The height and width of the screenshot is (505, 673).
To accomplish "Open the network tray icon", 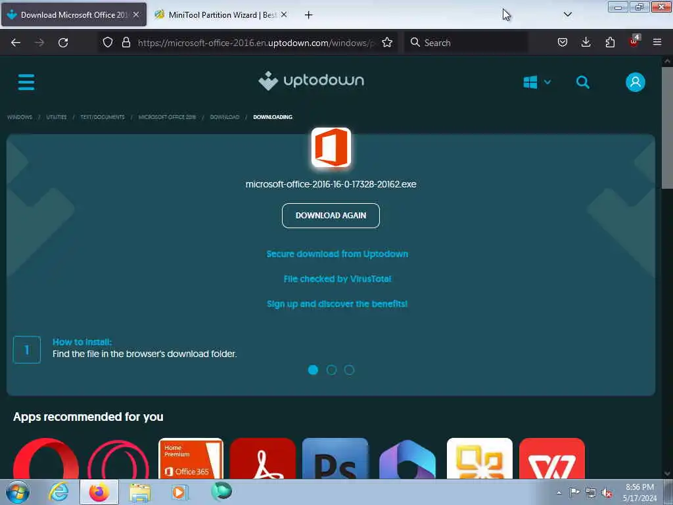I will 591,493.
